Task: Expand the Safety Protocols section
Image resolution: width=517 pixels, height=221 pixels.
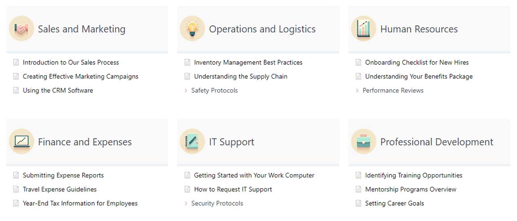Action: click(186, 91)
